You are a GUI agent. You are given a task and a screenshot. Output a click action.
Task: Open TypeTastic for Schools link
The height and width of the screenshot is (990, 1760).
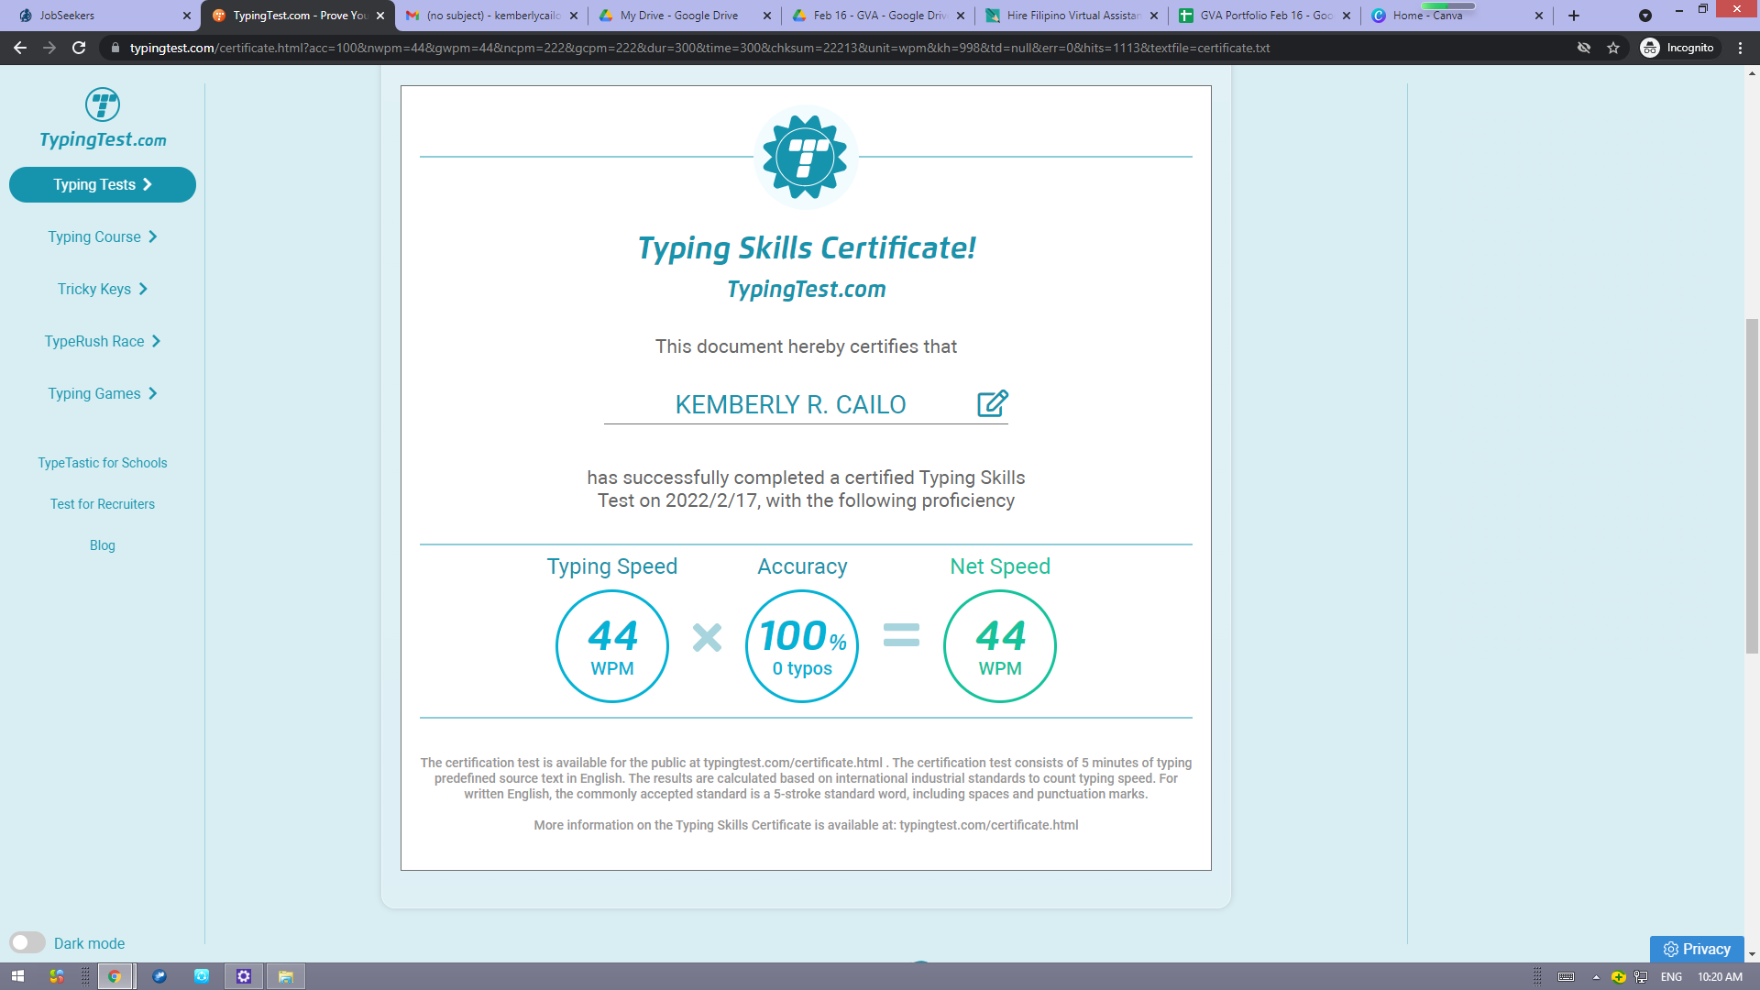103,463
